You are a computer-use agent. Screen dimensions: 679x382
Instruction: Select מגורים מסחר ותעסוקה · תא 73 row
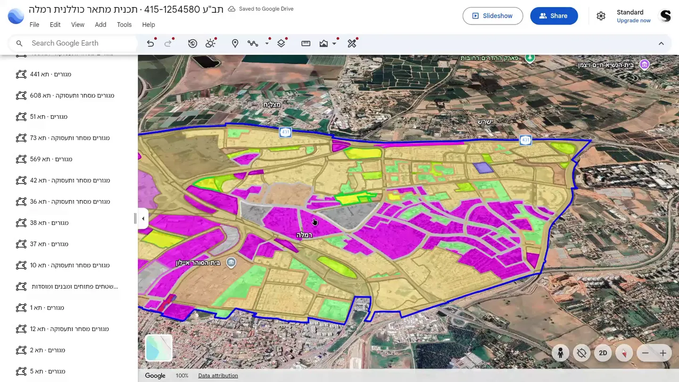pos(69,138)
